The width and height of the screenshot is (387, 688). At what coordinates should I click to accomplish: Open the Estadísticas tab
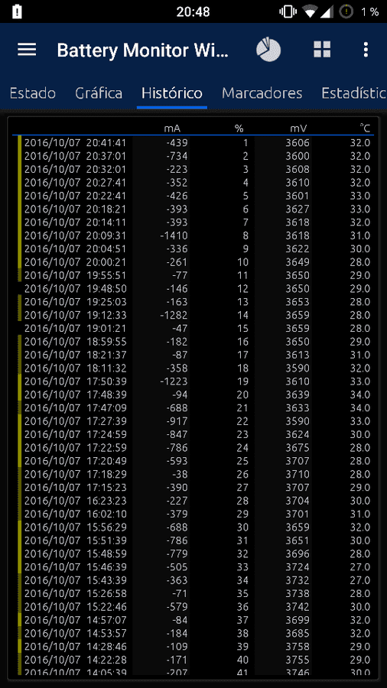pos(353,93)
